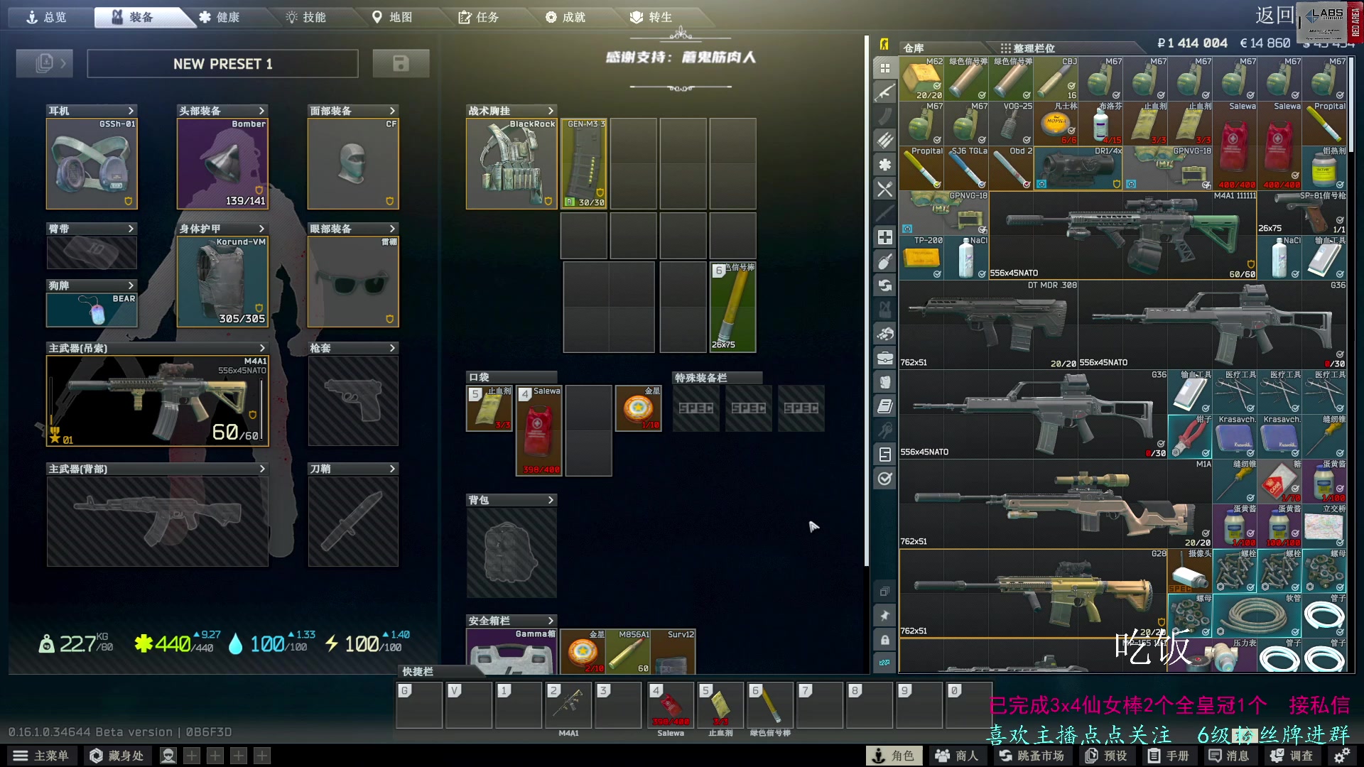Switch to the 地图 map tab
The width and height of the screenshot is (1364, 767).
(393, 17)
